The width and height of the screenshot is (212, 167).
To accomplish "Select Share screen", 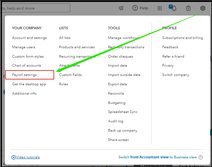I will [119, 140].
